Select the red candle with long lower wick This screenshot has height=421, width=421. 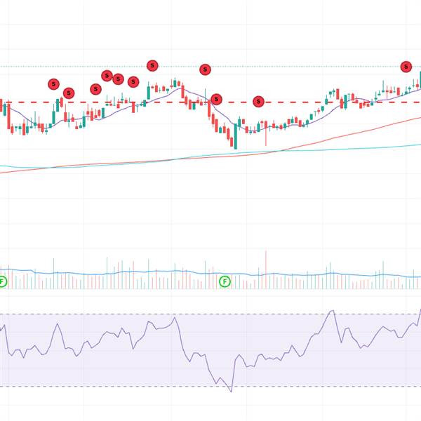point(266,133)
